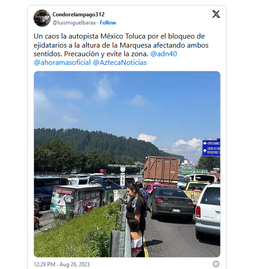The width and height of the screenshot is (261, 269).
Task: Open the Condorelampago312 display name
Action: point(78,15)
